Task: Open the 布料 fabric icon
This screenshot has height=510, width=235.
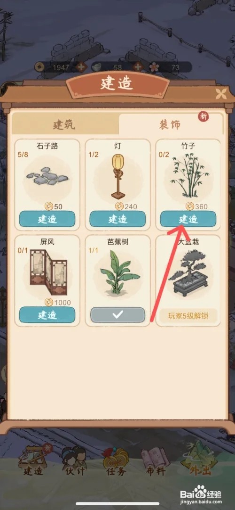Action: [156, 461]
